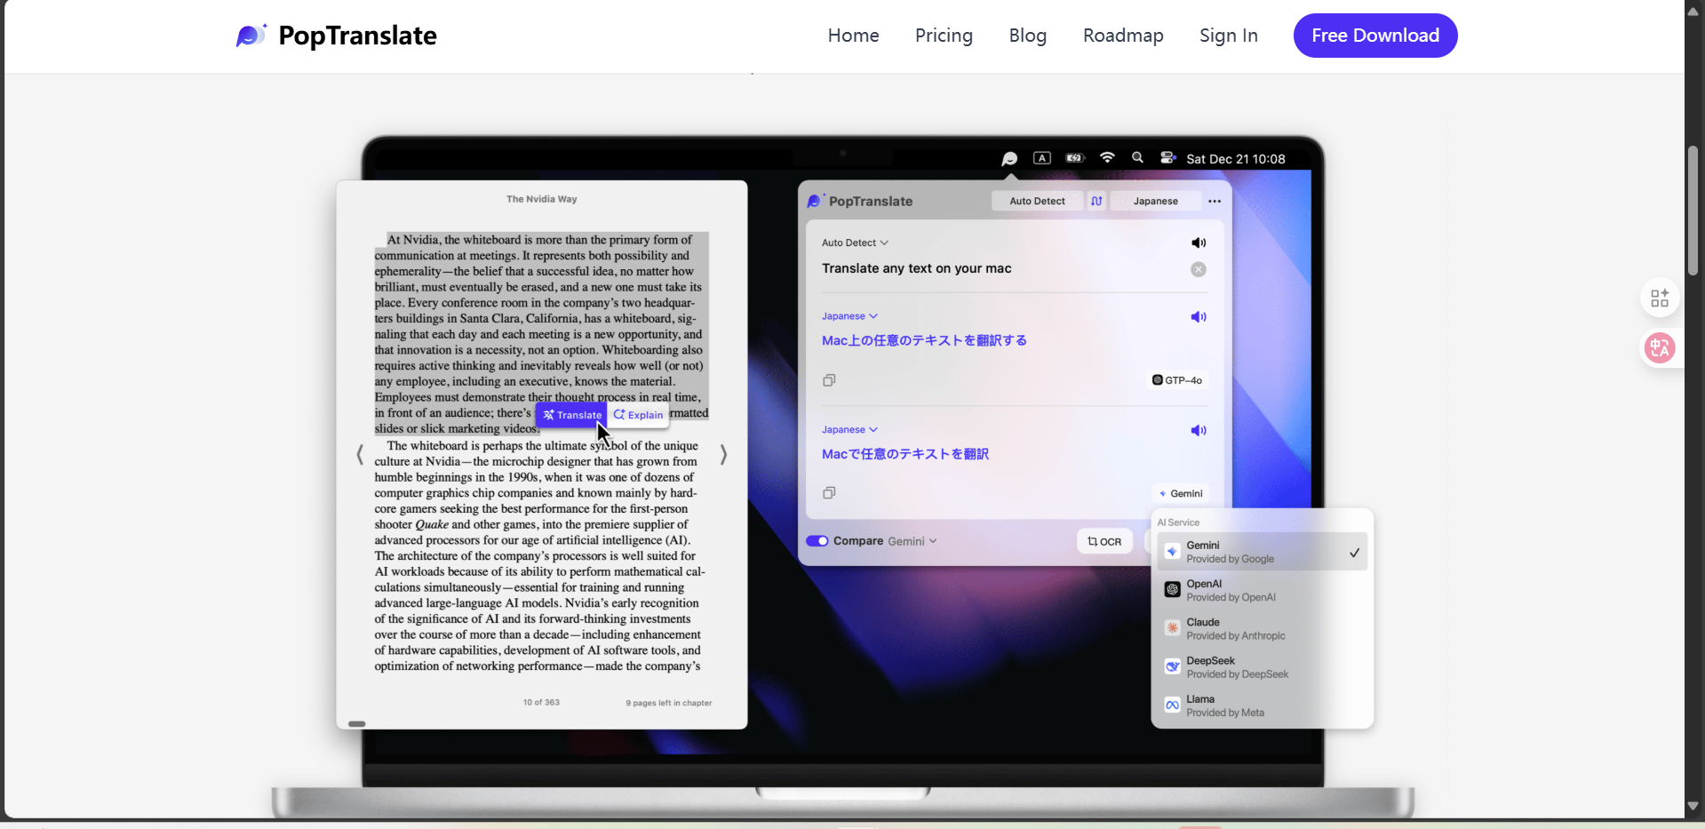
Task: Click the Japanese target language button
Action: click(x=1155, y=201)
